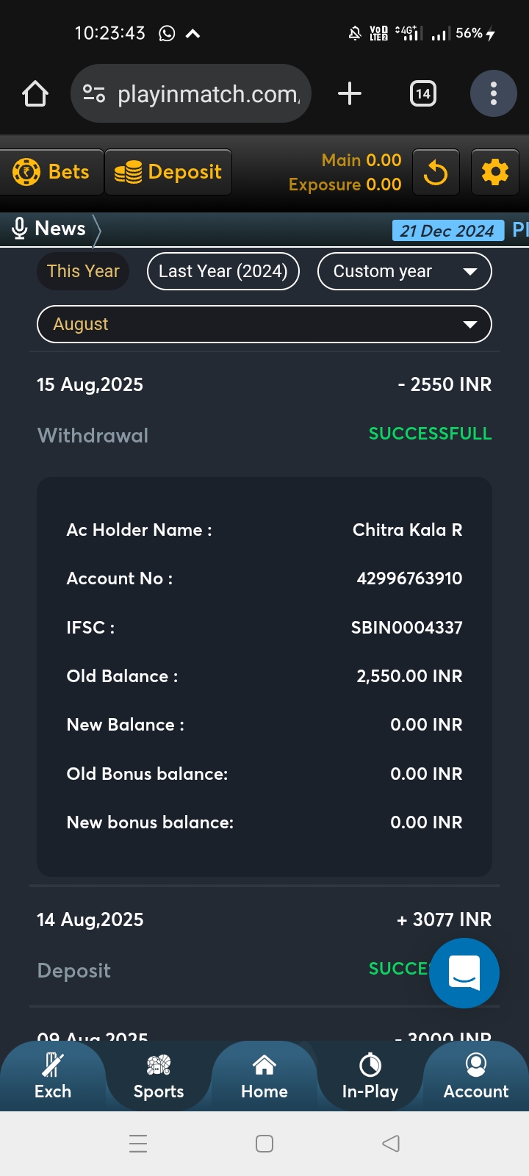
Task: Click the Deposit button
Action: [168, 172]
